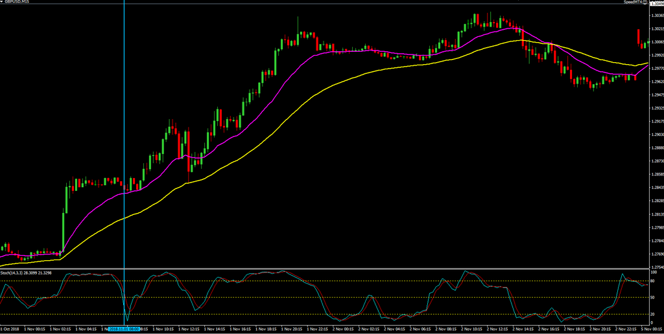Click the 1 Nov 00:15 time axis label

[35, 329]
